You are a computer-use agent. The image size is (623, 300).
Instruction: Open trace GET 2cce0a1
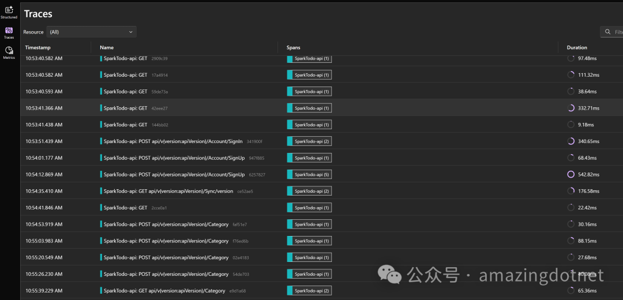coord(134,208)
